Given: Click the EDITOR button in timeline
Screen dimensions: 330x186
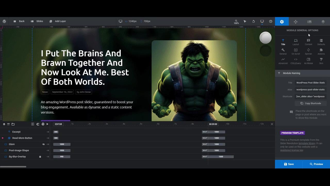Looking at the screenshot, I should 59,124.
